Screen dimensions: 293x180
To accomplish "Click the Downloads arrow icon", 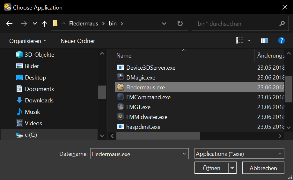I will [x=19, y=100].
